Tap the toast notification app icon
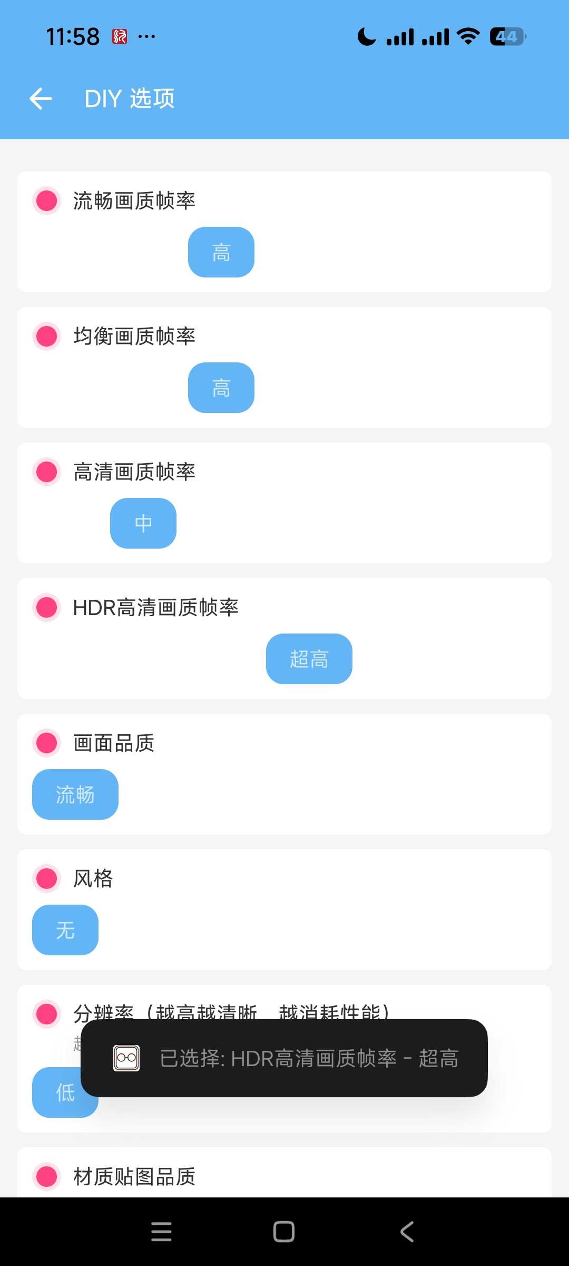Image resolution: width=569 pixels, height=1266 pixels. coord(126,1058)
